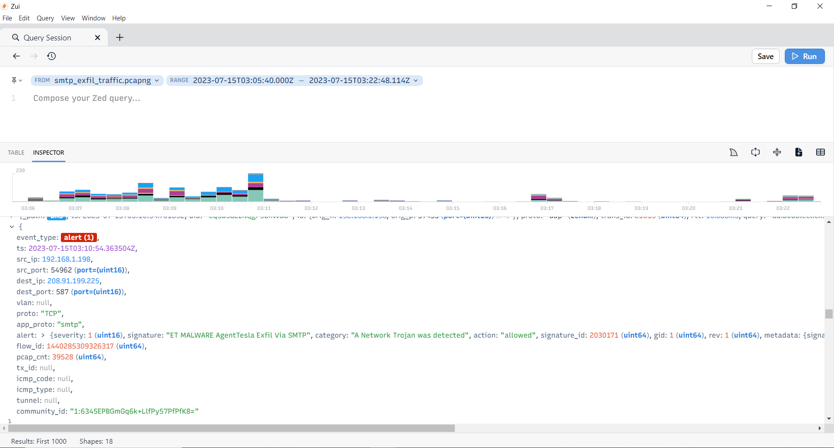Toggle the histogram chart icon
Image resolution: width=834 pixels, height=448 pixels.
(734, 152)
